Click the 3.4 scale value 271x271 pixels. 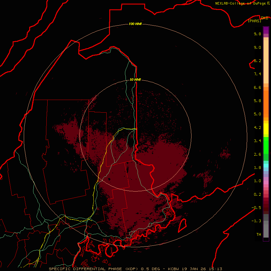point(257,141)
